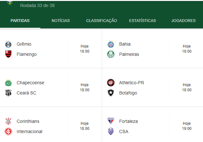Click the Grêmio team crest

pos(8,44)
